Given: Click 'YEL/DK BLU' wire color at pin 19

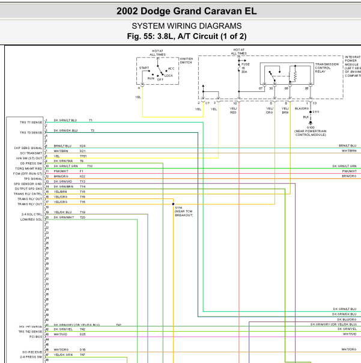Looking at the screenshot, I should click(62, 213).
